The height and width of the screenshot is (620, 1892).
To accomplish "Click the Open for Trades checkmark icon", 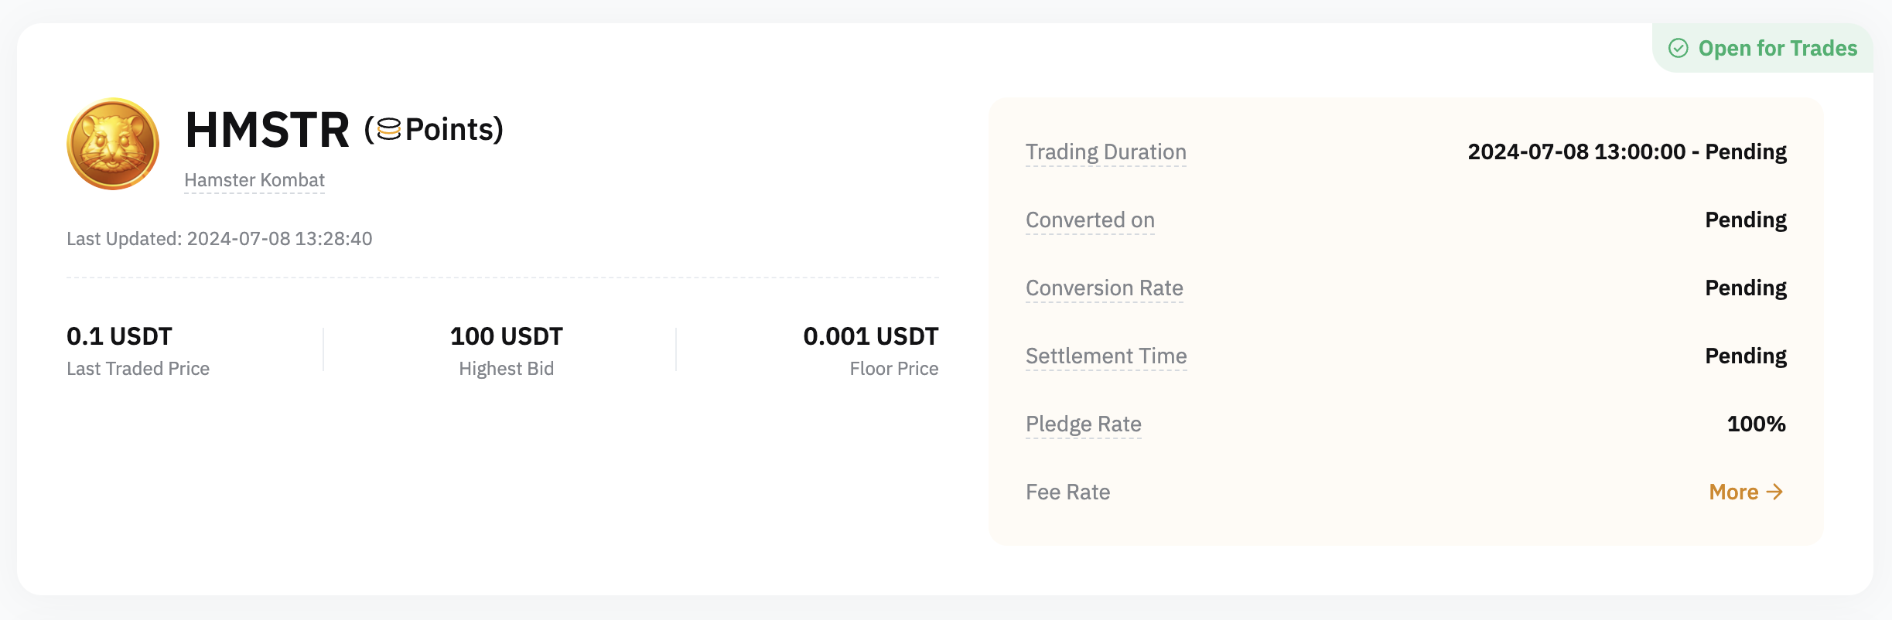I will tap(1678, 49).
